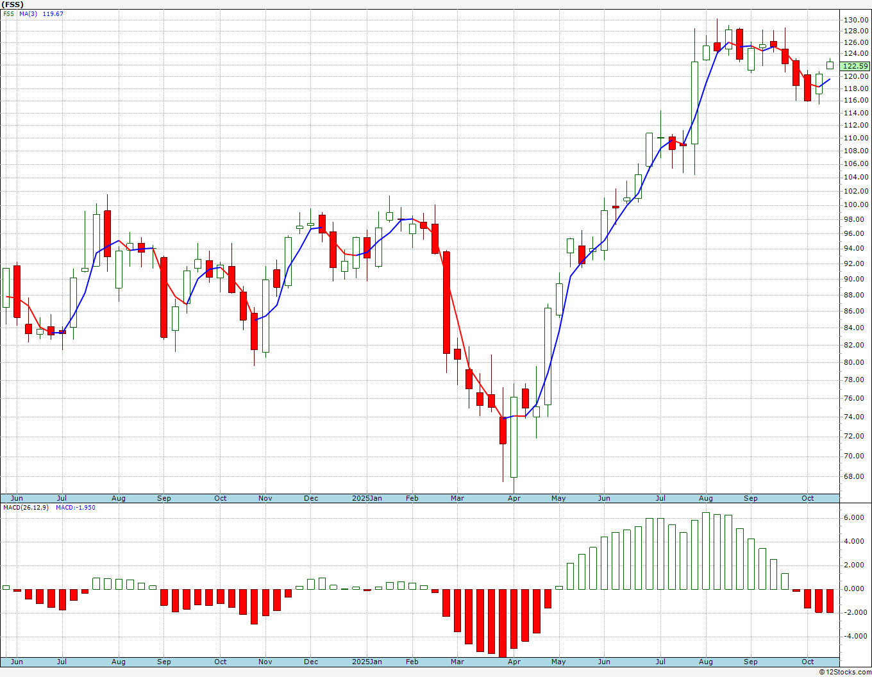Click the 130.00 price axis label
The height and width of the screenshot is (677, 872).
pyautogui.click(x=856, y=20)
